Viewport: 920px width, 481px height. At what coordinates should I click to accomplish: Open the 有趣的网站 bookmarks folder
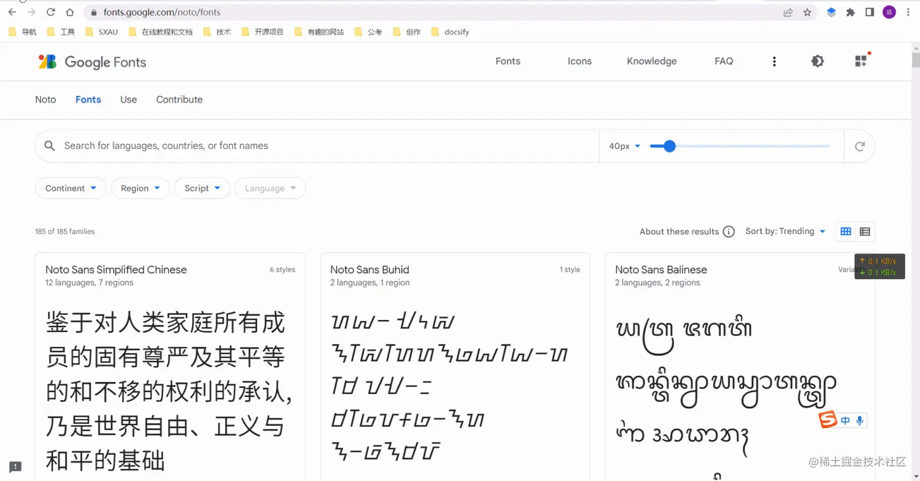tap(319, 32)
